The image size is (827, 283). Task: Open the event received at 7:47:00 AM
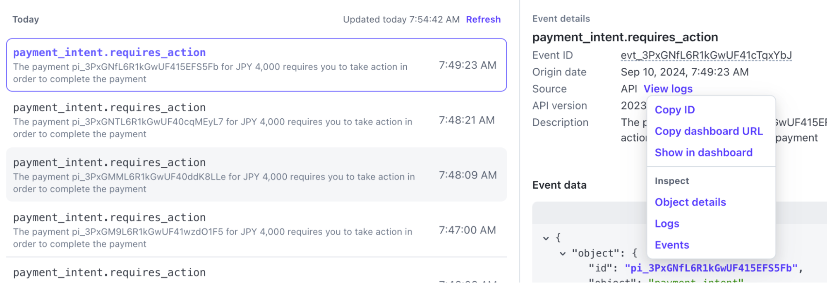coord(256,230)
